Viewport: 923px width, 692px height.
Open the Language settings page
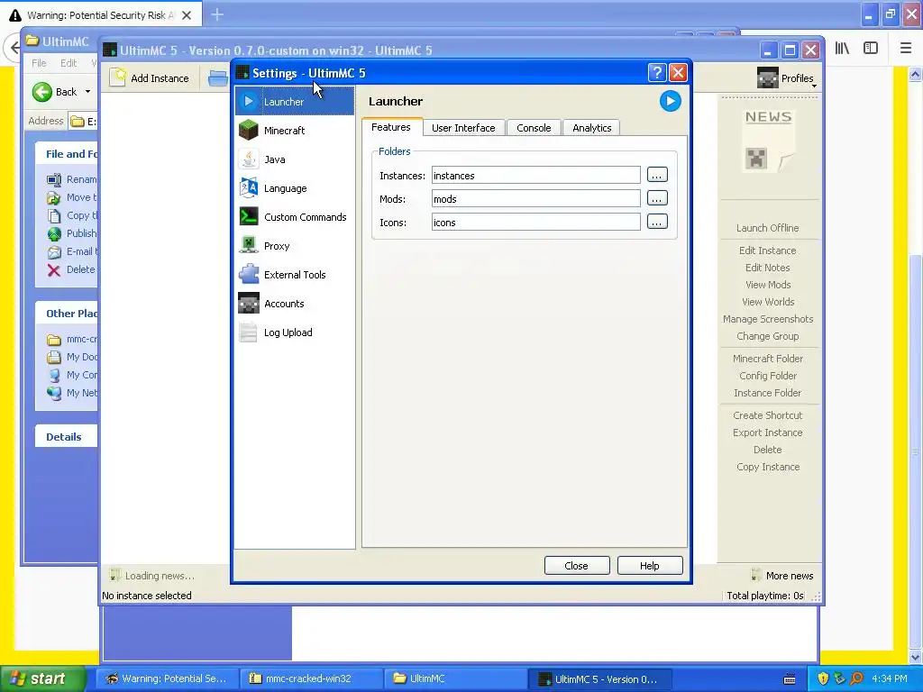295,187
